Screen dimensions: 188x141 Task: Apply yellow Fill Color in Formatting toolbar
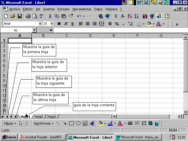pyautogui.click(x=149, y=24)
